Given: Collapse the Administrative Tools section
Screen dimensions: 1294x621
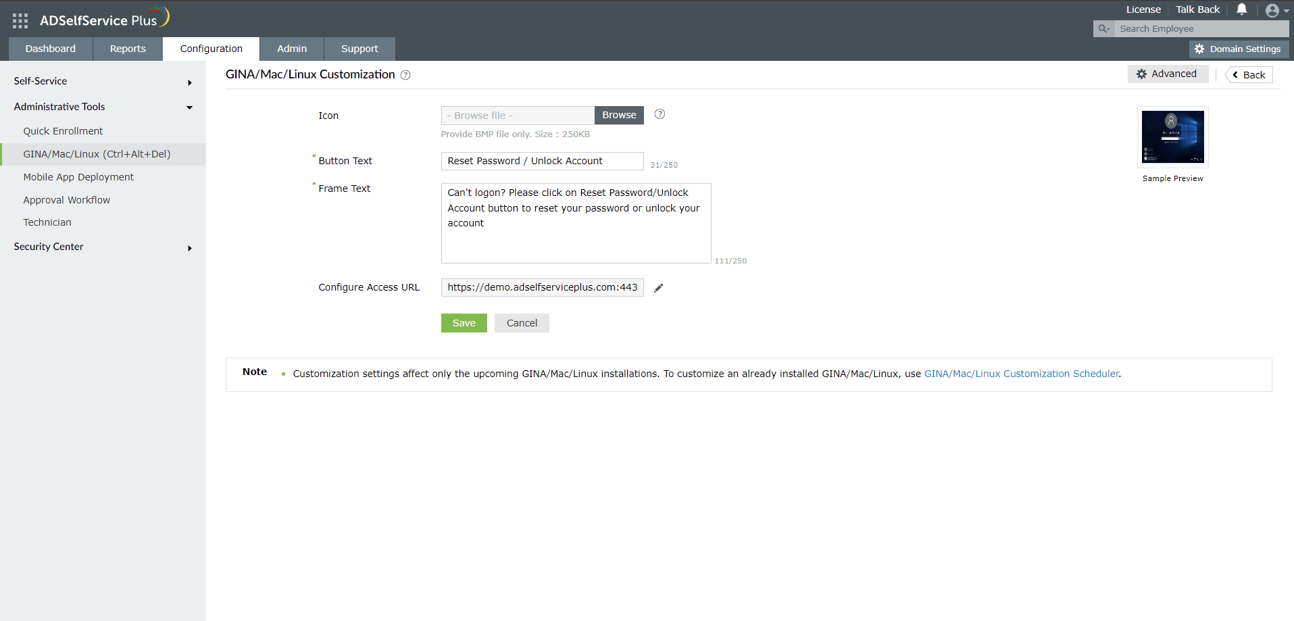Looking at the screenshot, I should (103, 107).
